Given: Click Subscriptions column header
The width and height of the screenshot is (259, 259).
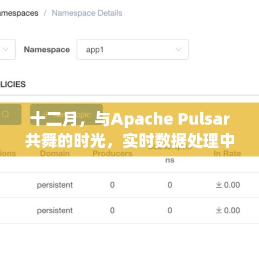Looking at the screenshot, I should 170,153.
